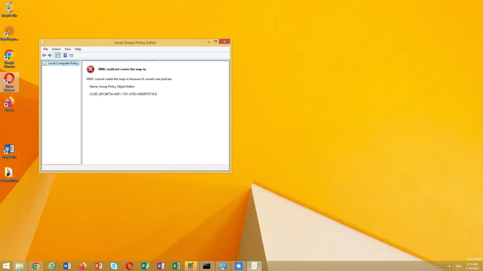The width and height of the screenshot is (483, 271).
Task: Expand the hidden system tray icons arrow
Action: (438, 266)
